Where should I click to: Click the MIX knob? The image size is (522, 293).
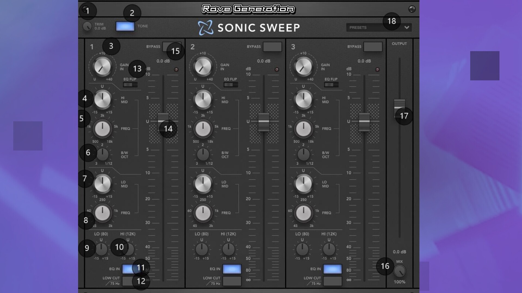399,271
